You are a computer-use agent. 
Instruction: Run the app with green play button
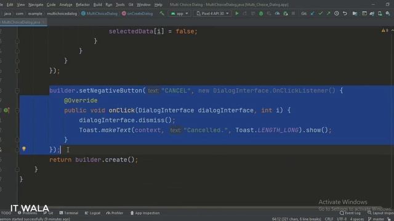pos(236,14)
